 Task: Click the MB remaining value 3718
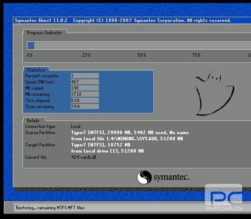85,94
